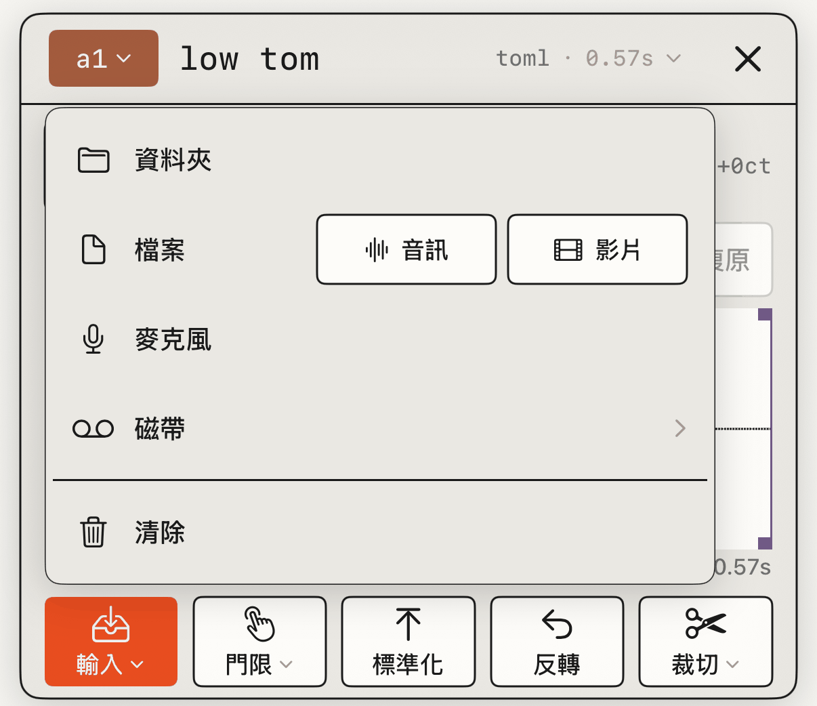Click the file document icon beside 檔案
This screenshot has width=817, height=706.
point(93,249)
